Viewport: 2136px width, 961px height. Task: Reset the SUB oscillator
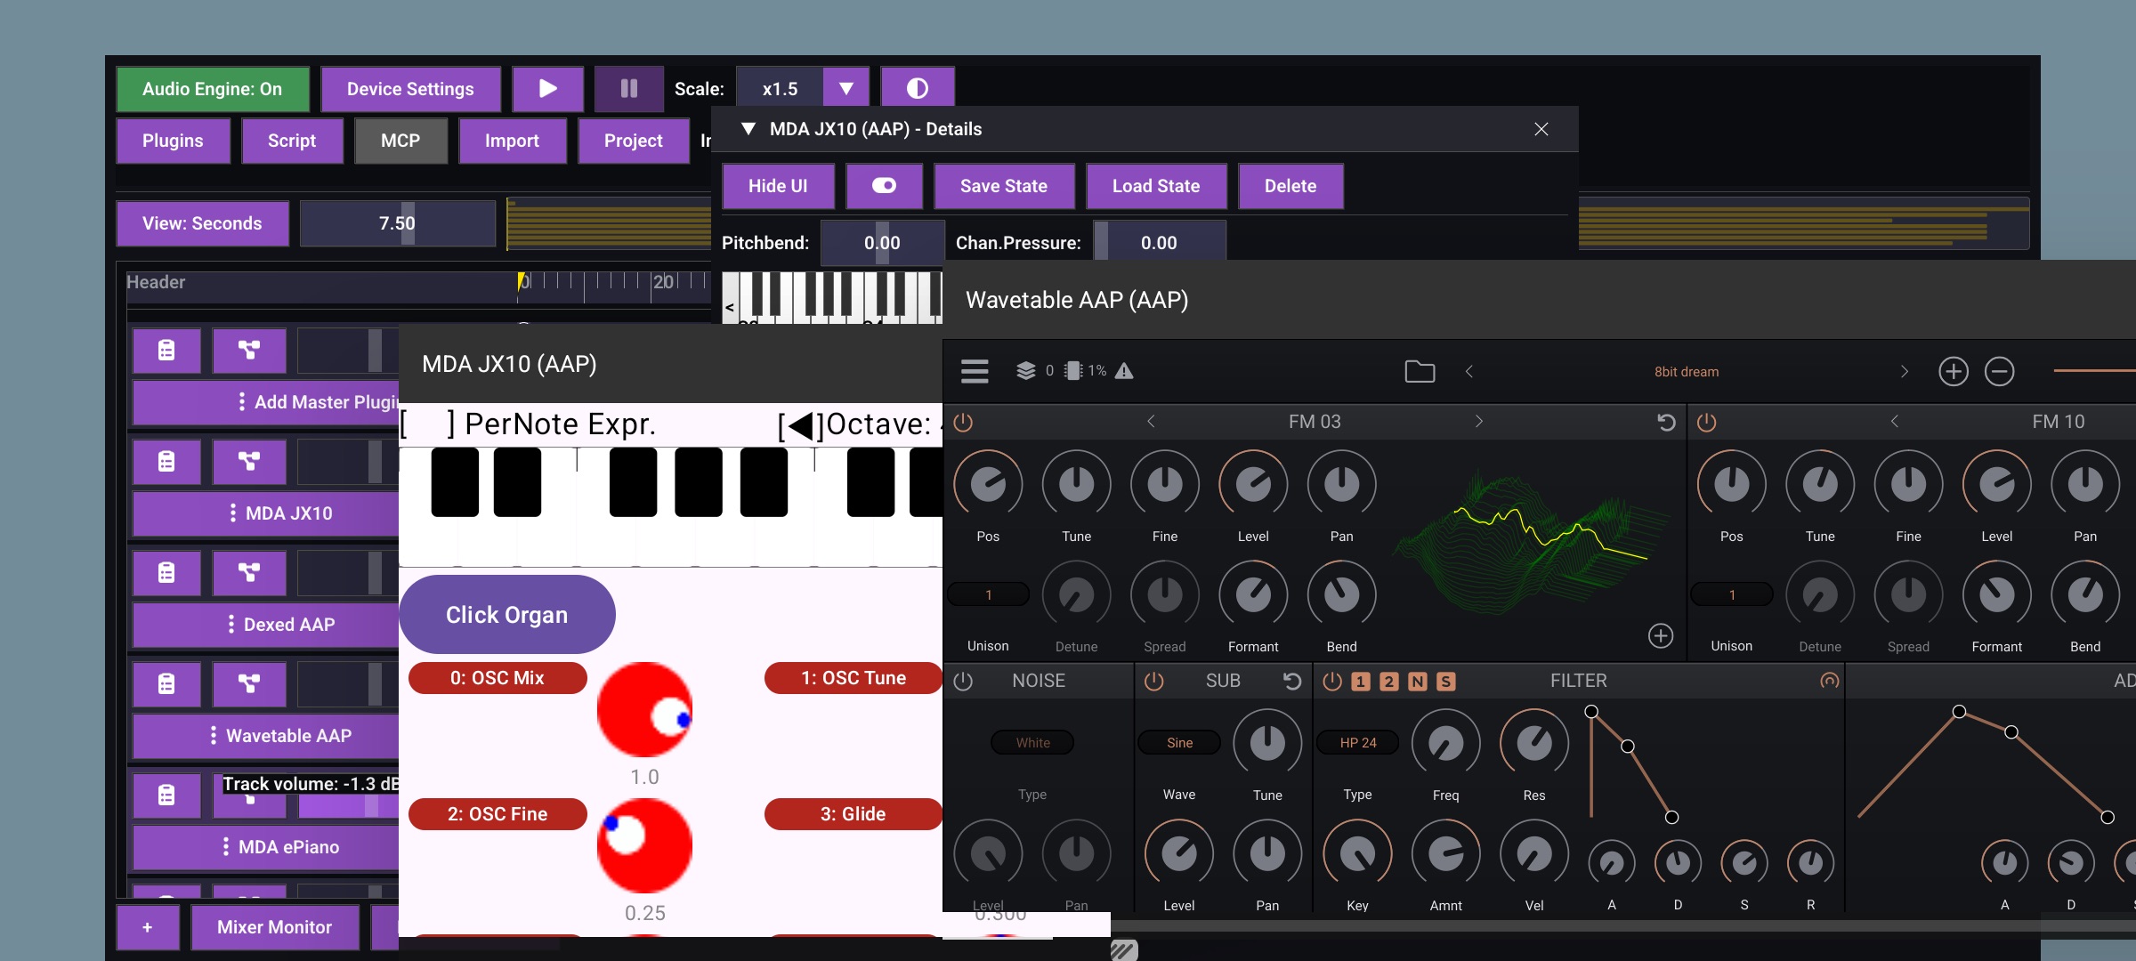click(x=1292, y=682)
